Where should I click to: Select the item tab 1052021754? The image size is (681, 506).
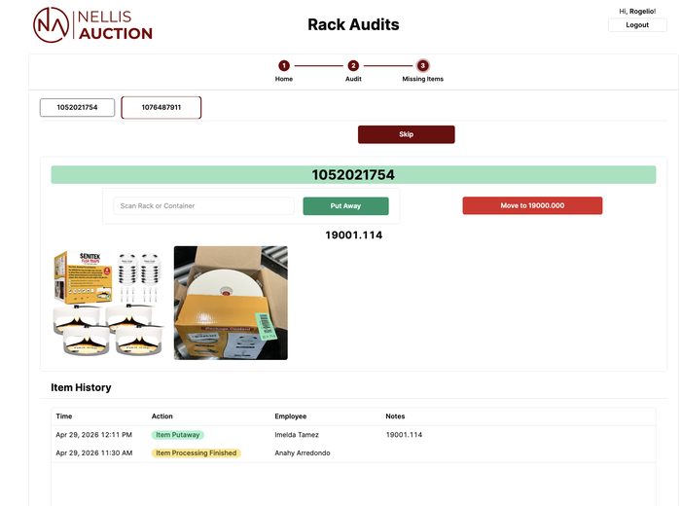77,107
